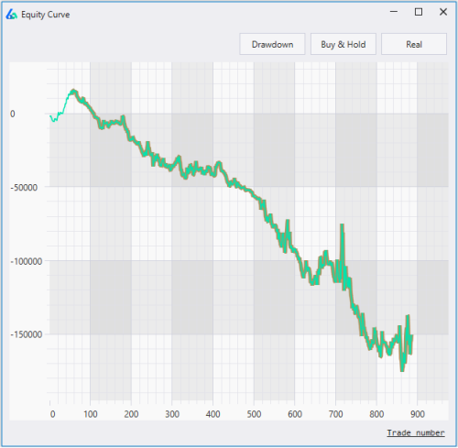Viewport: 458px width, 448px height.
Task: Click the 900 trade number tick label
Action: tap(418, 414)
